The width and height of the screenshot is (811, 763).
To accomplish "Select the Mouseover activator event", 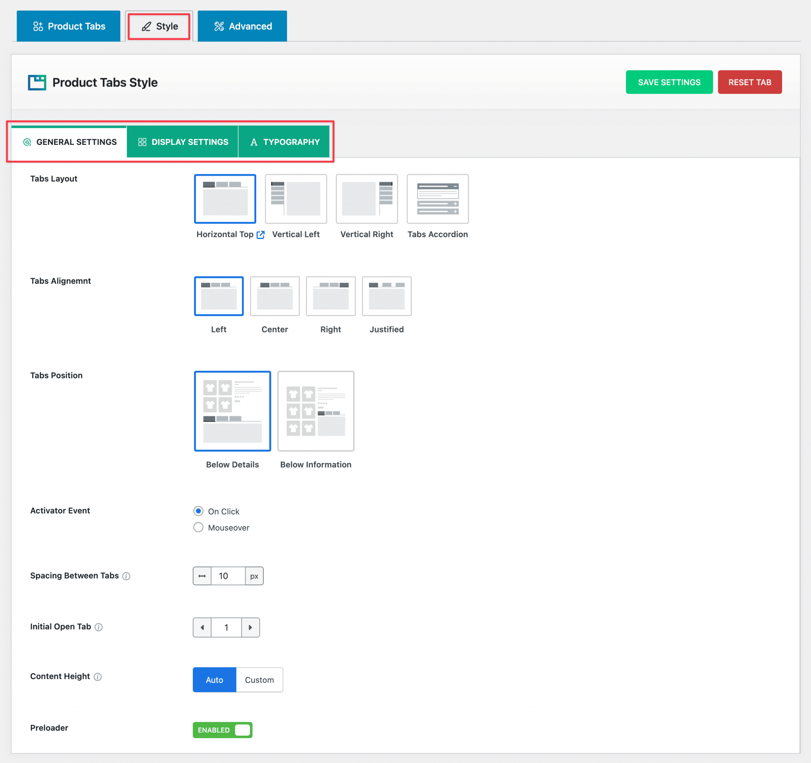I will 198,527.
